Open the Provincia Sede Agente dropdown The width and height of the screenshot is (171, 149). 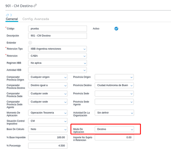pos(114,102)
